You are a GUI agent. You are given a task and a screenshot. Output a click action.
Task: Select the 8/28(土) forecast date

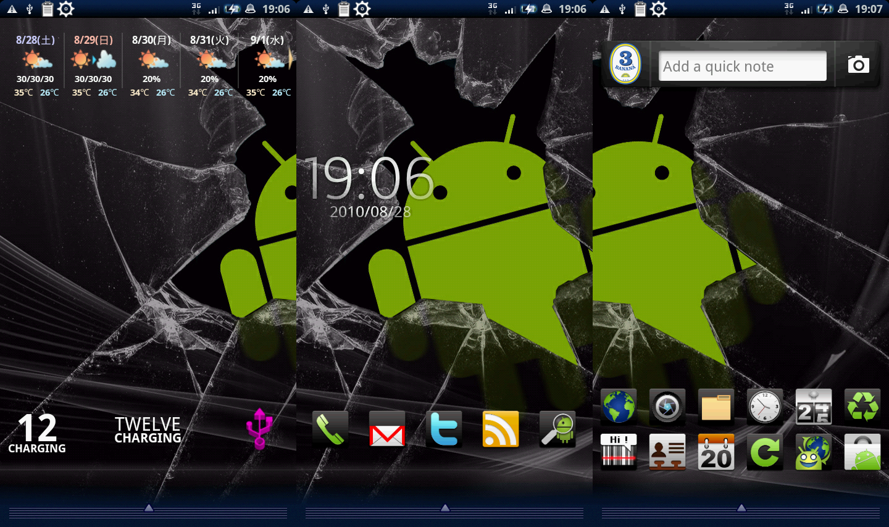tap(35, 40)
